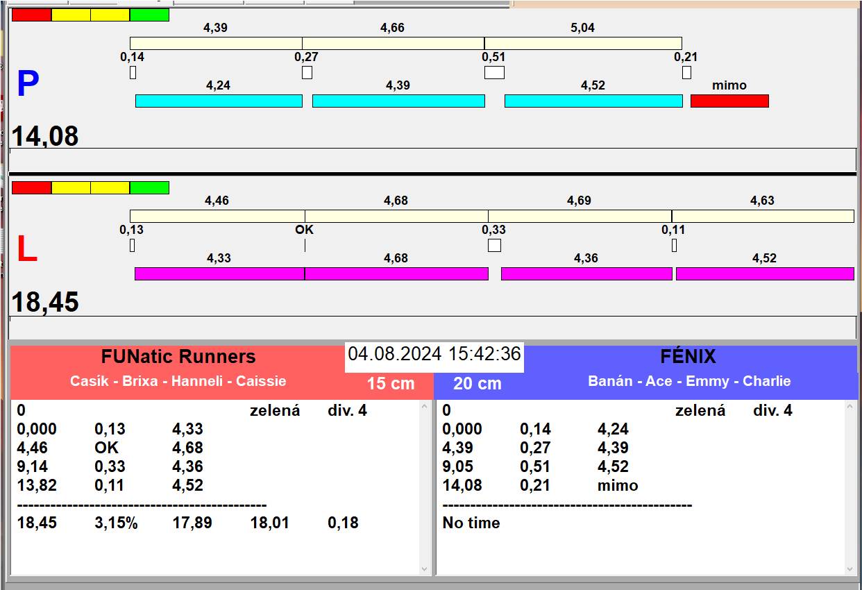Click the red start light in lane L
Screen dimensions: 862x590
[x=32, y=187]
